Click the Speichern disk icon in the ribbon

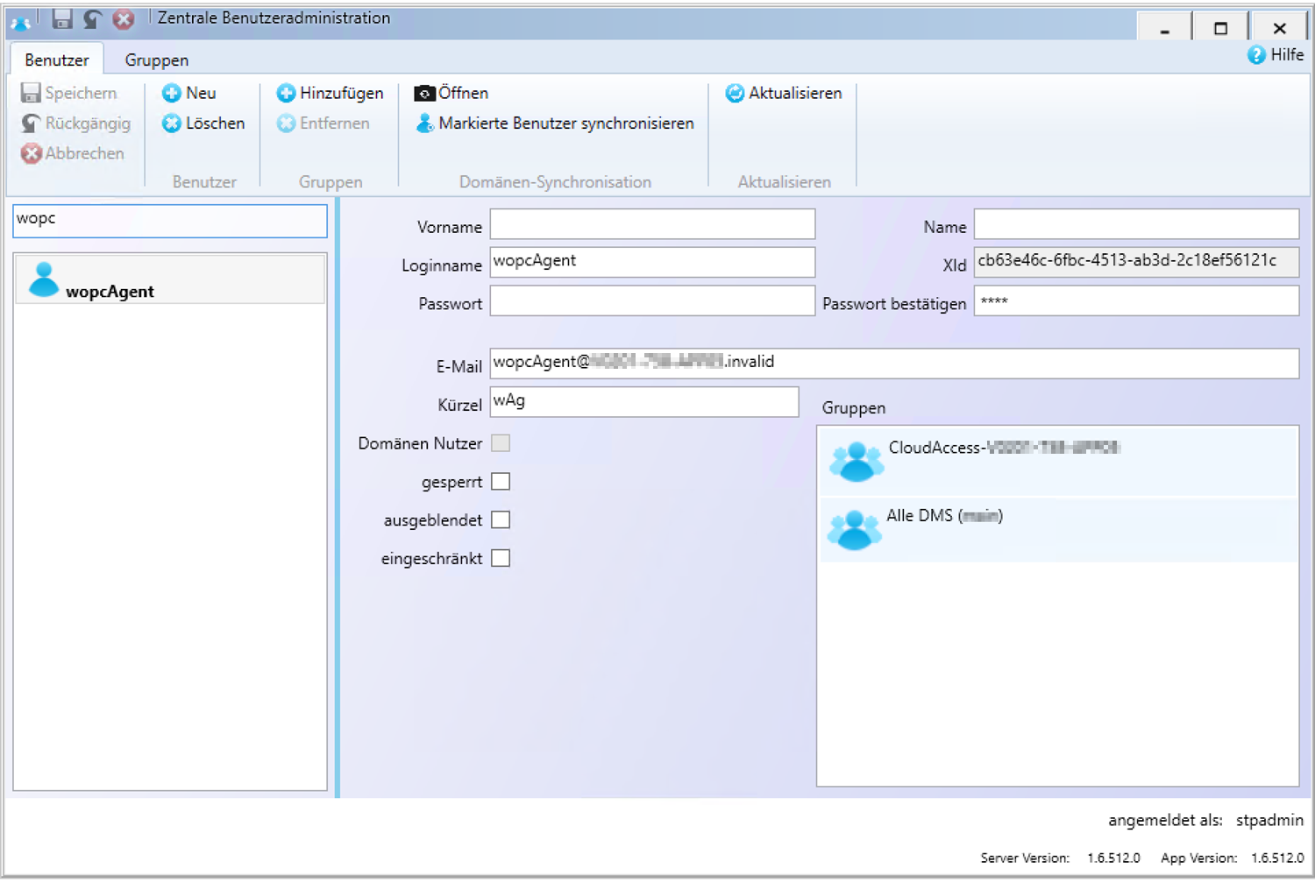31,93
